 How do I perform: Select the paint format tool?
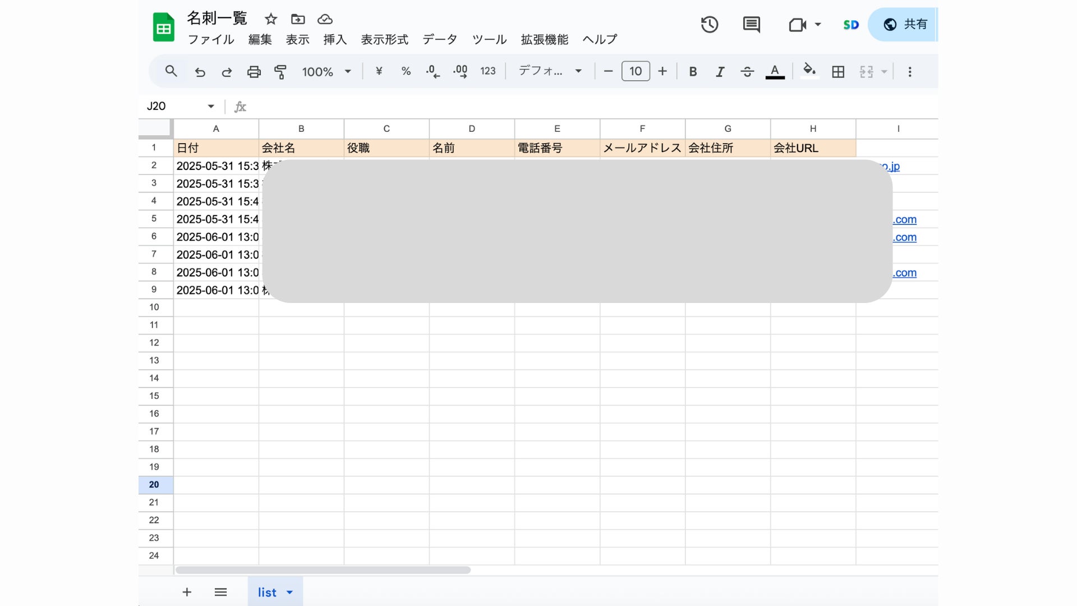coord(280,72)
